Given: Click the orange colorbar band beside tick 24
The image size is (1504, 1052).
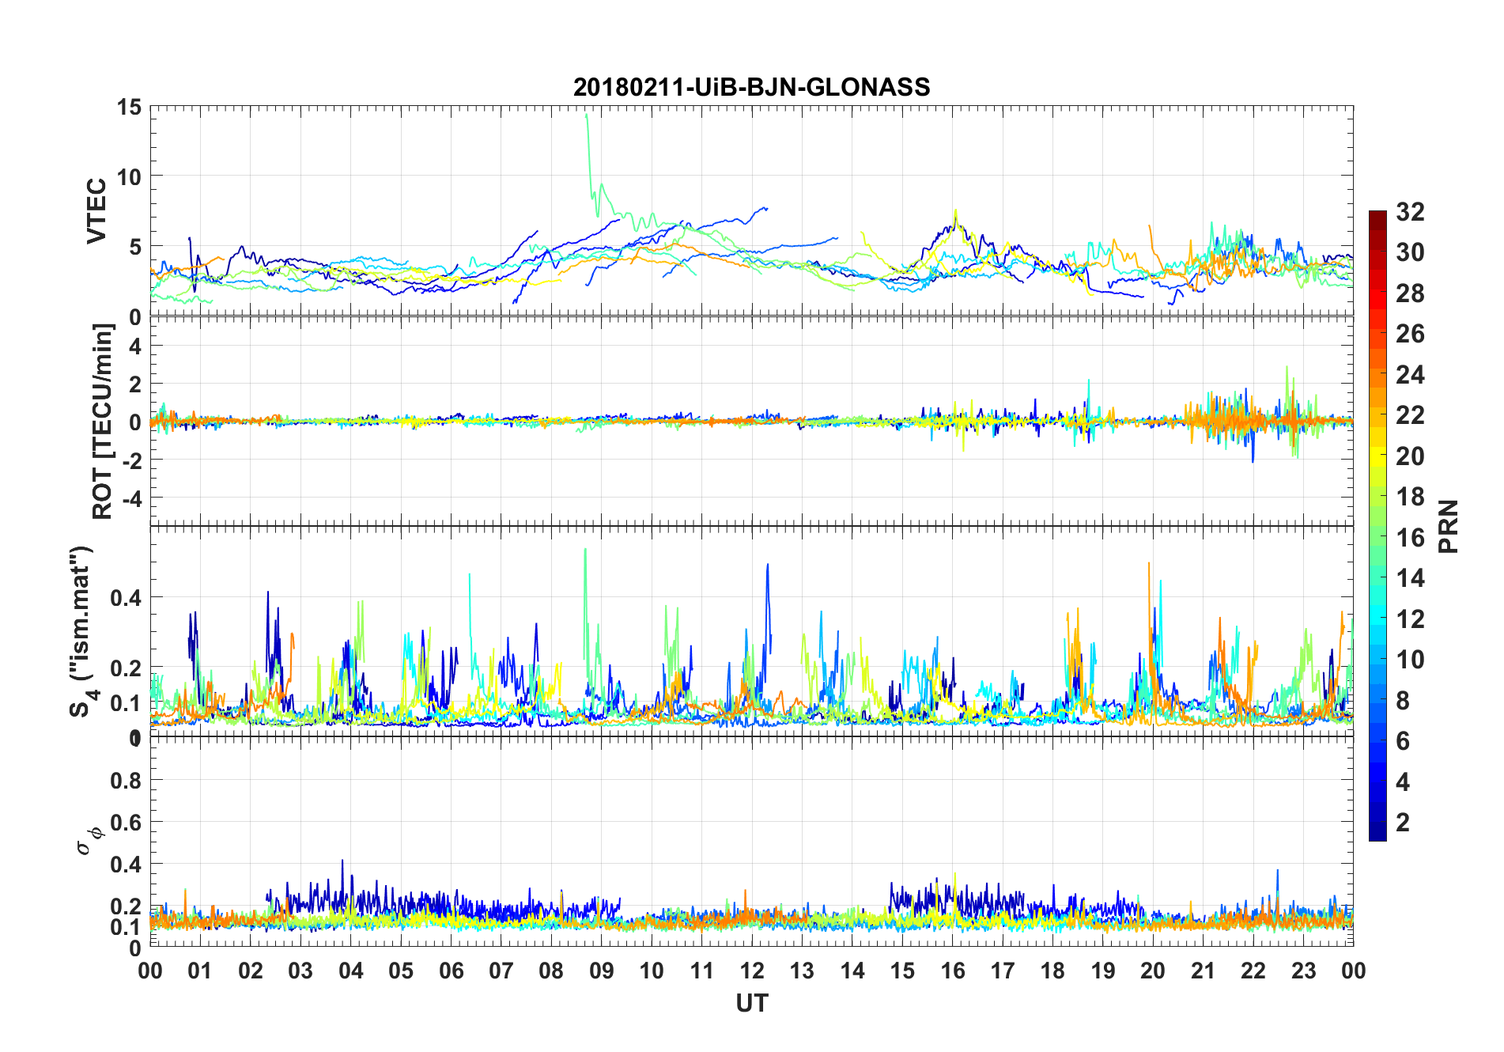Looking at the screenshot, I should [x=1377, y=375].
